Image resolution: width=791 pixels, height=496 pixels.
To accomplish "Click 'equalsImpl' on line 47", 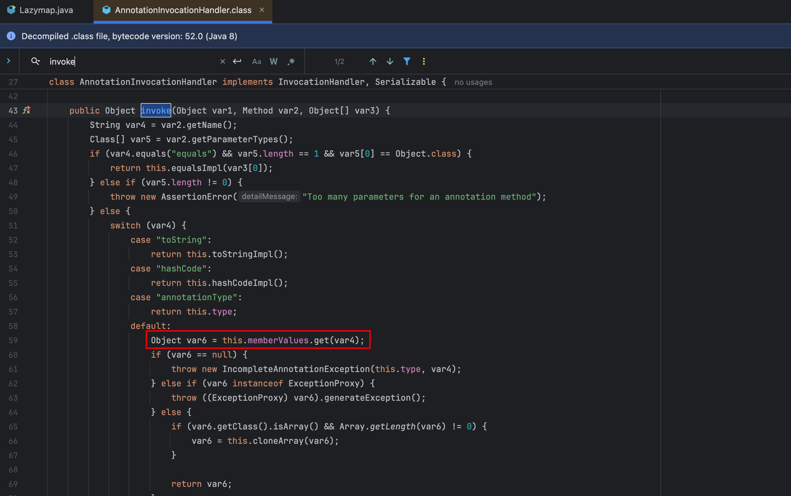I will [197, 168].
